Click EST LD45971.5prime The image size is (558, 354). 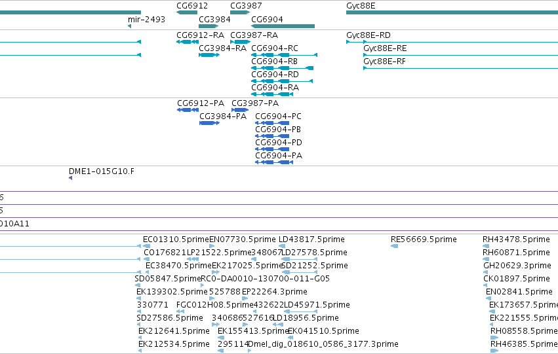tap(317, 306)
